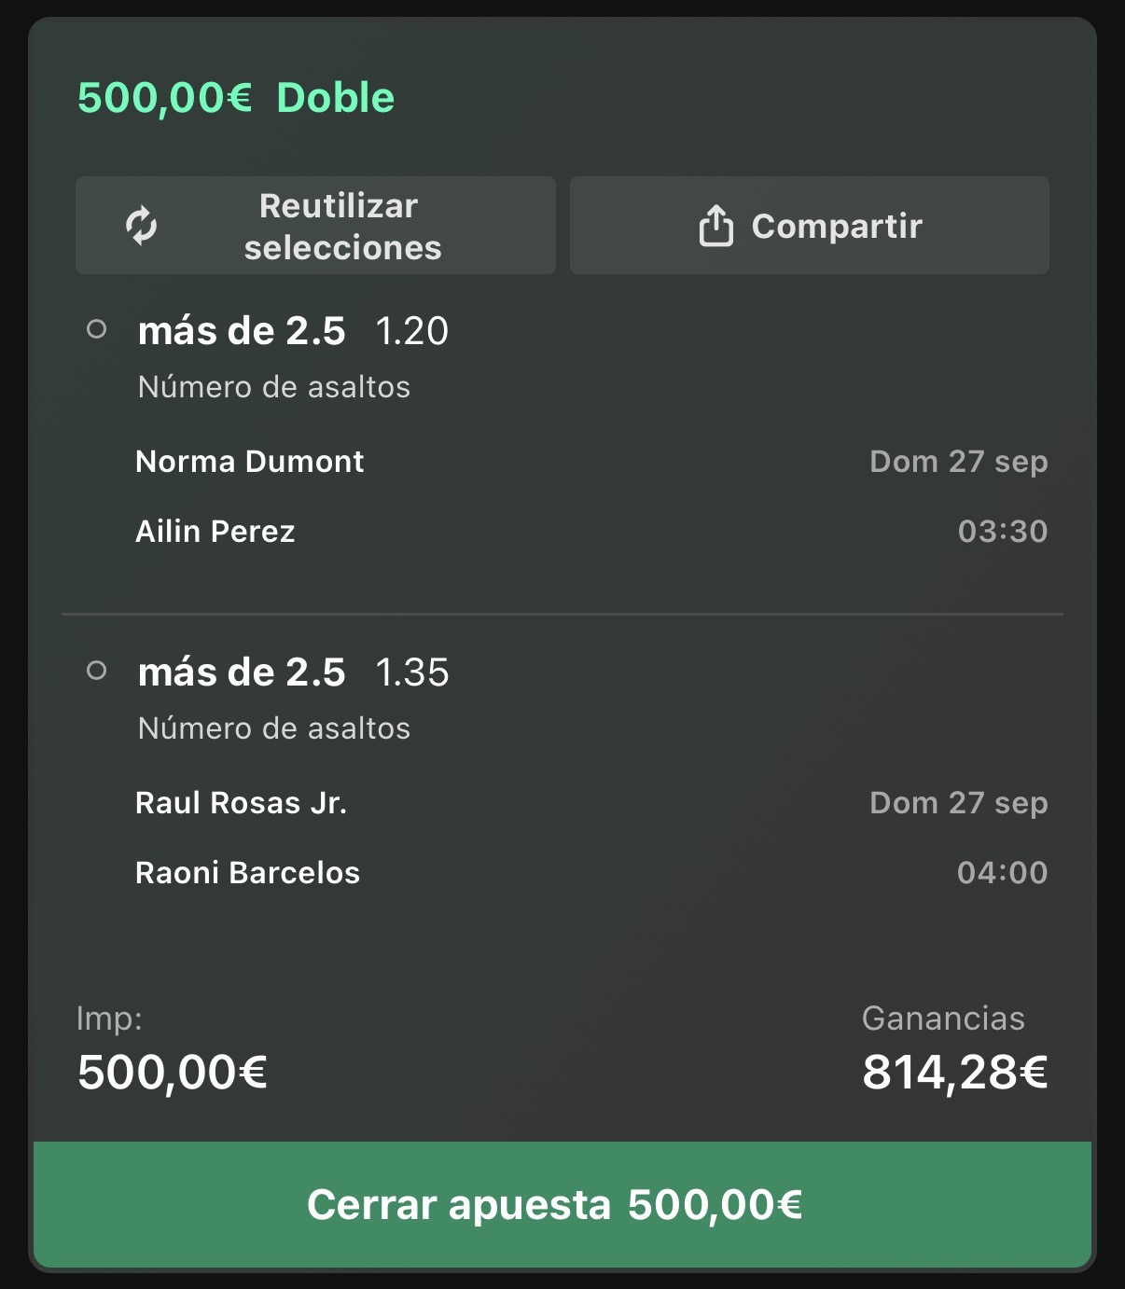
Task: Click the share upload icon
Action: pos(715,226)
